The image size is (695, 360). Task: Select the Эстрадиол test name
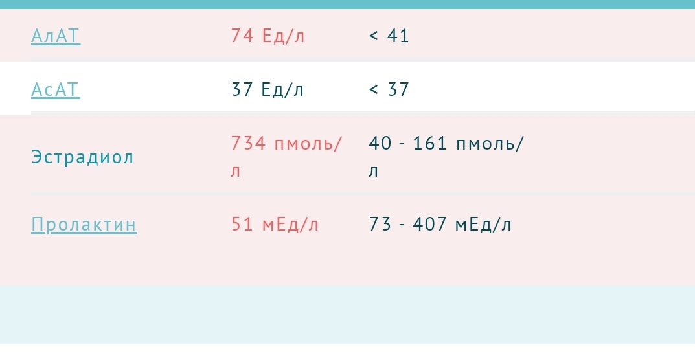tap(82, 157)
